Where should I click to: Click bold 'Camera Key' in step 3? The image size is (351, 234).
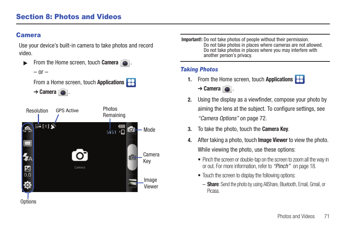(275, 129)
